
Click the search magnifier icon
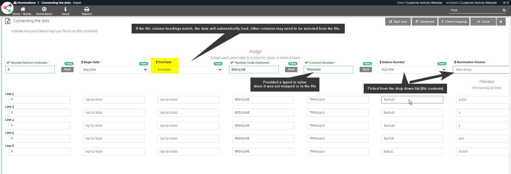point(504,10)
